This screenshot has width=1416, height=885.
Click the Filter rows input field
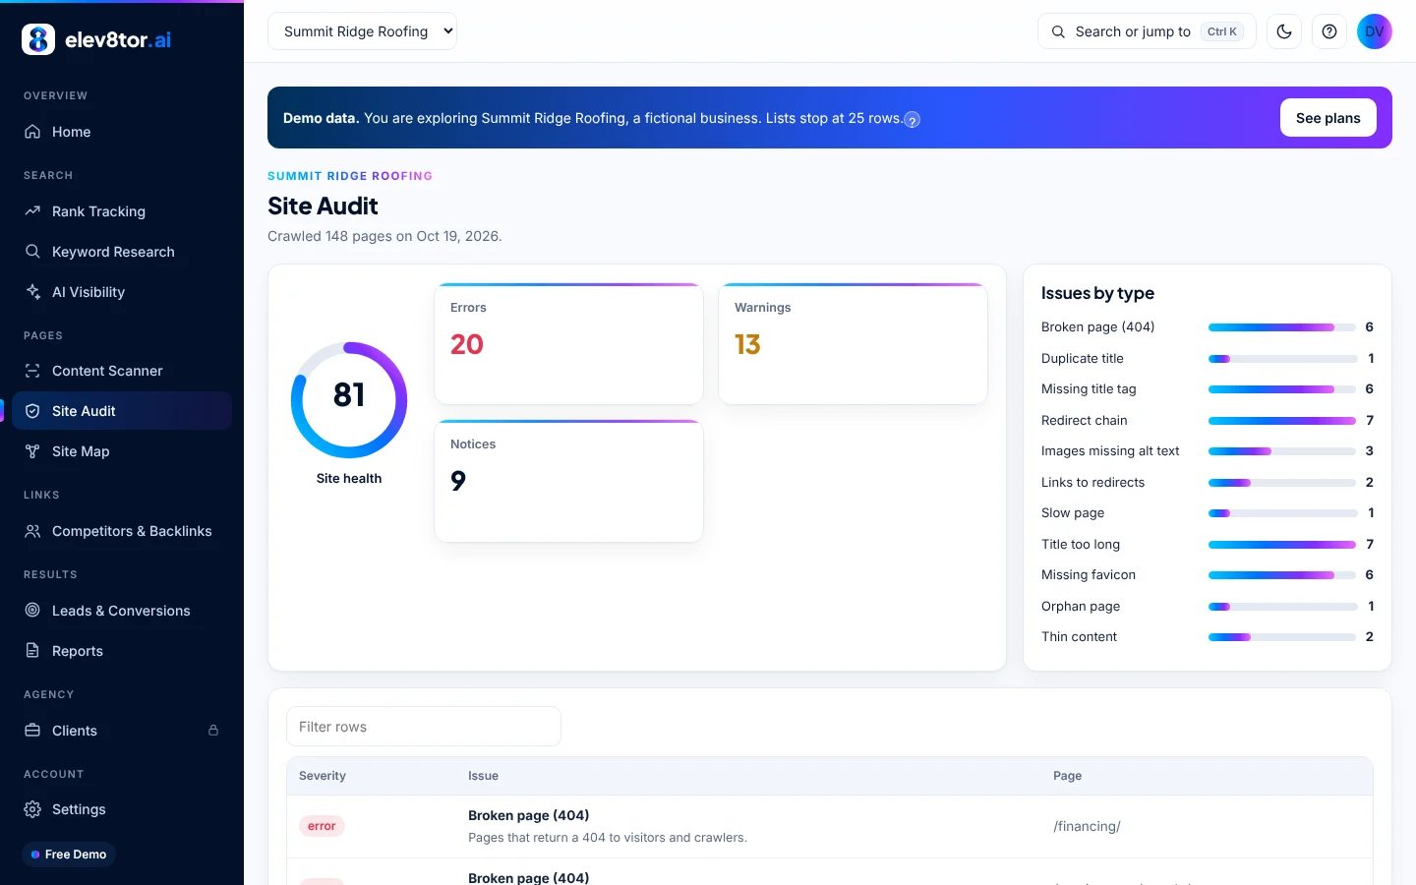424,727
